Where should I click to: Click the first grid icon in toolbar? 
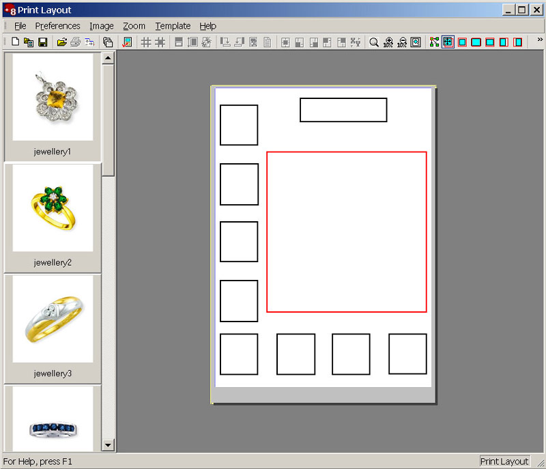click(x=145, y=42)
